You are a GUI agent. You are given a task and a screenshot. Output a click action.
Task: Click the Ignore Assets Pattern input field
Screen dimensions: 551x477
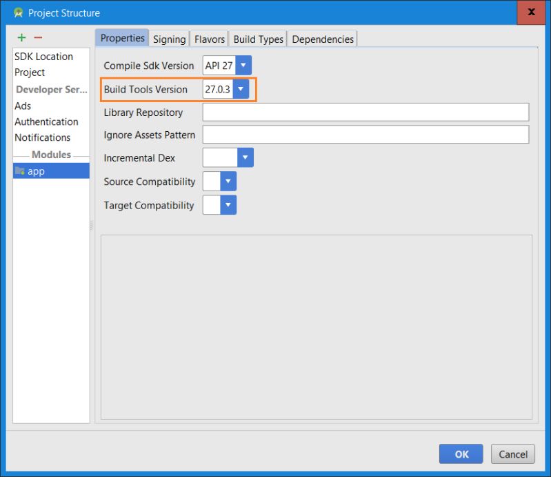[365, 135]
